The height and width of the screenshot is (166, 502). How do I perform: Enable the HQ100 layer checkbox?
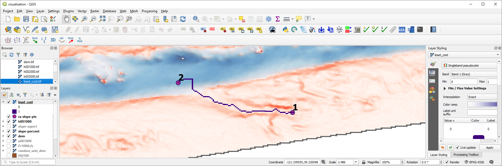pos(9,156)
